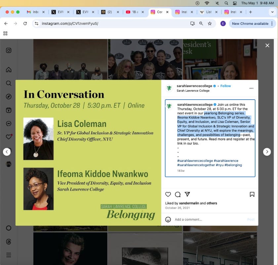Click circle icon above Threads
Screen dimensions: 278x265
(9, 228)
